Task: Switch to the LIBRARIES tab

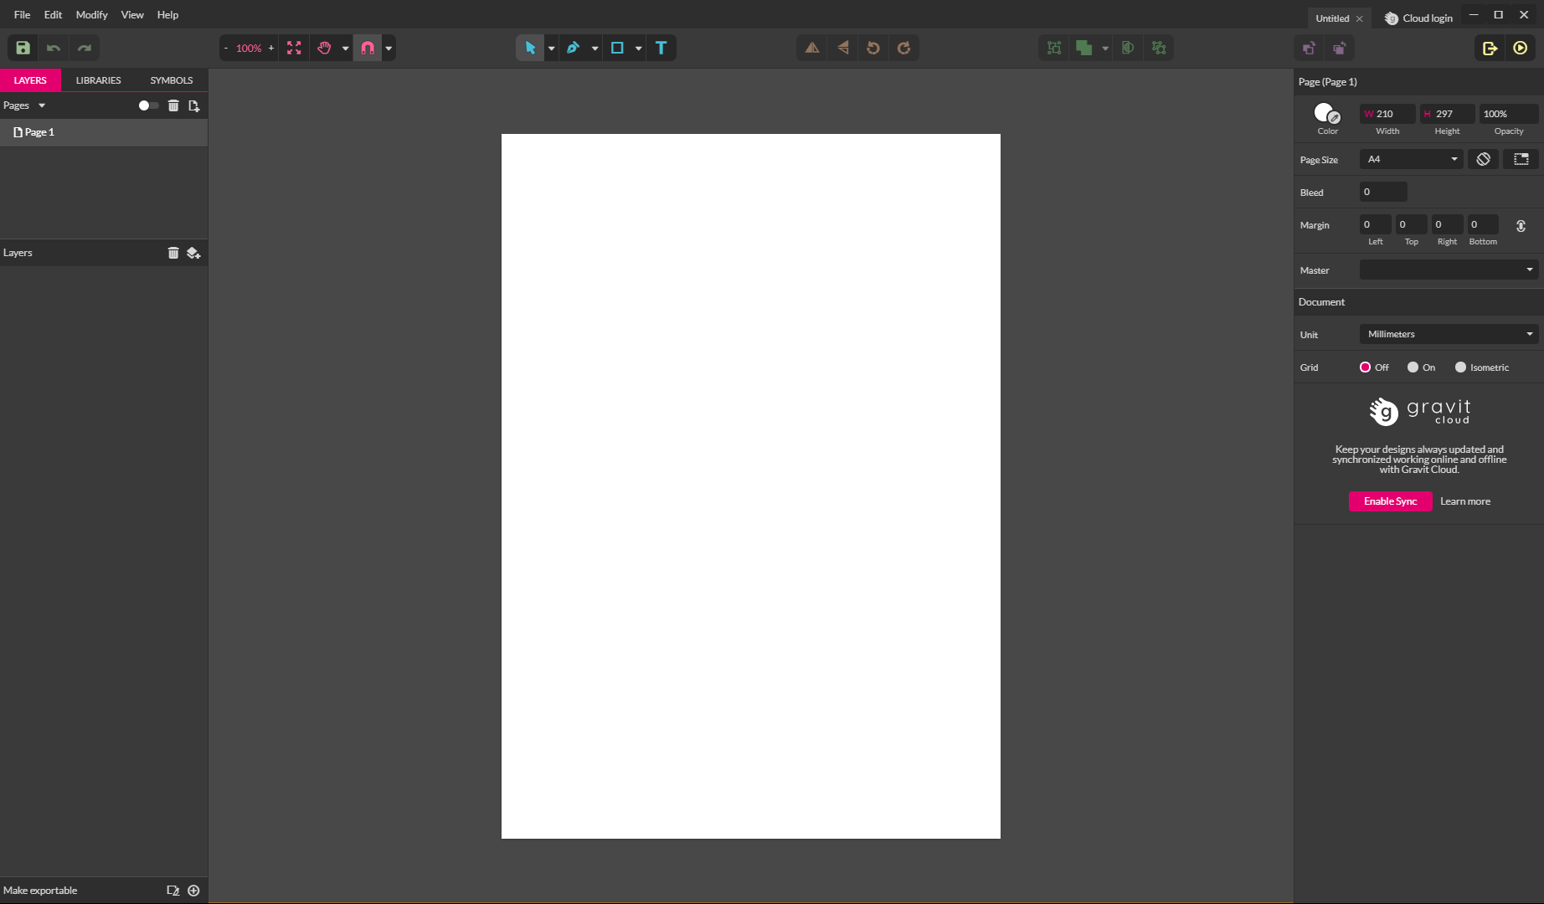Action: [98, 80]
